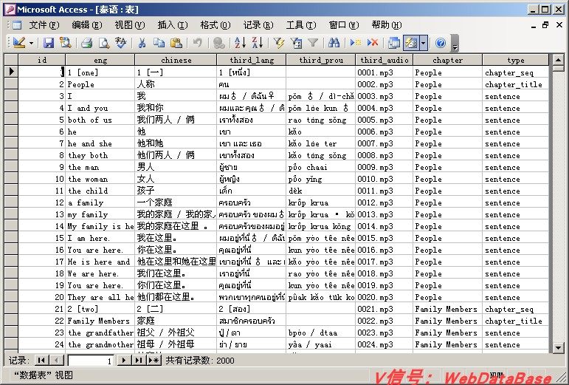Apply Filter By Selection icon
Screen dimensions: 569x385
tap(279, 43)
